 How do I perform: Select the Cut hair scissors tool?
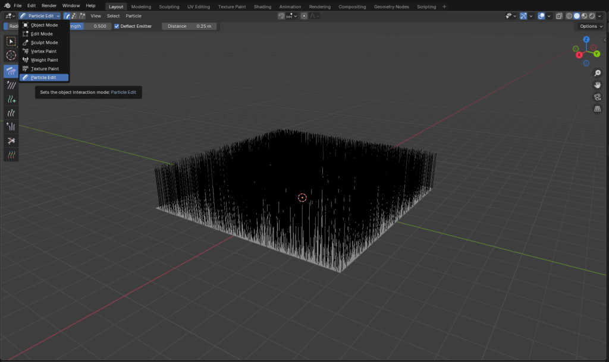pos(11,141)
